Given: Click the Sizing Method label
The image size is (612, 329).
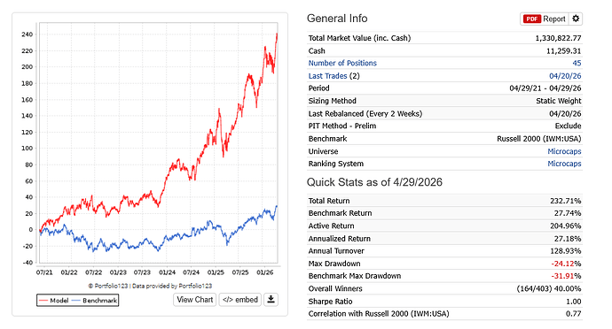Looking at the screenshot, I should (x=332, y=101).
